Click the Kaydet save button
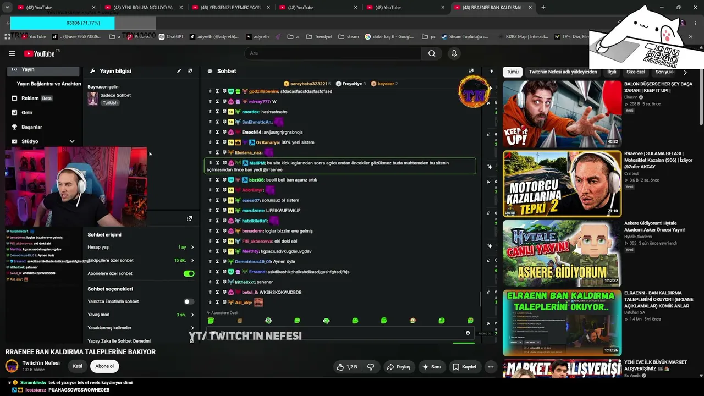Screen dimensions: 704x396 465,367
